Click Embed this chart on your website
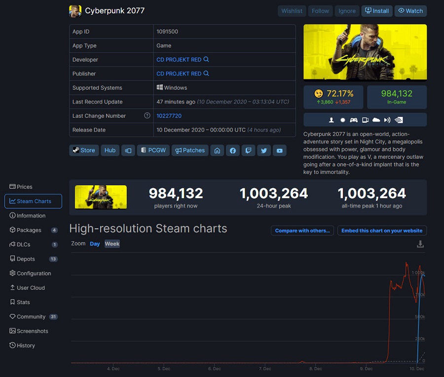 [x=382, y=231]
